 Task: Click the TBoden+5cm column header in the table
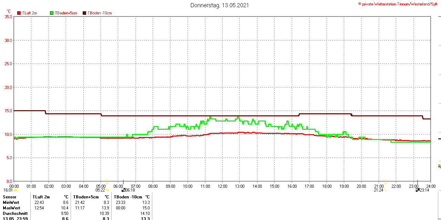click(86, 197)
